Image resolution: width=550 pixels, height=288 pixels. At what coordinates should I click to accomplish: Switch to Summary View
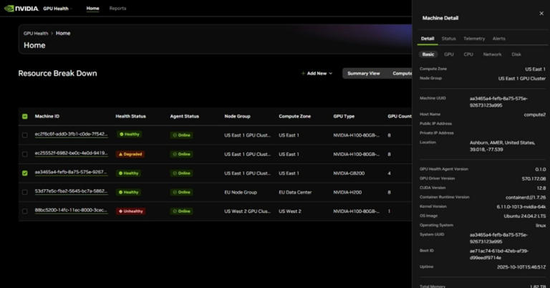coord(363,73)
